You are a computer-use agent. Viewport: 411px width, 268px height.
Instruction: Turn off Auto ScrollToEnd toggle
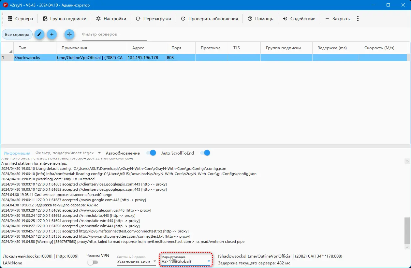point(205,153)
